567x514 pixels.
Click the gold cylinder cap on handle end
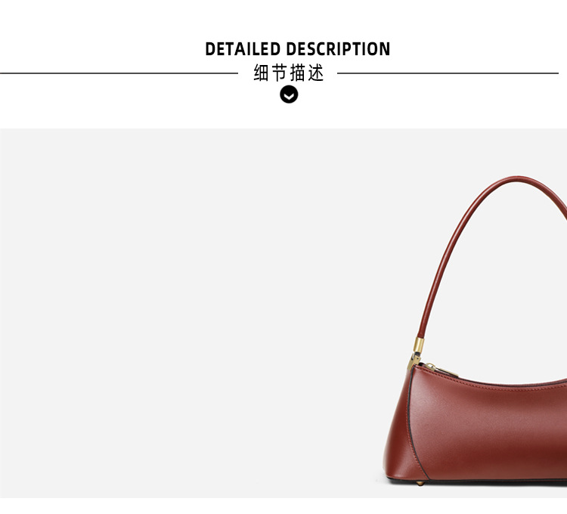click(419, 345)
